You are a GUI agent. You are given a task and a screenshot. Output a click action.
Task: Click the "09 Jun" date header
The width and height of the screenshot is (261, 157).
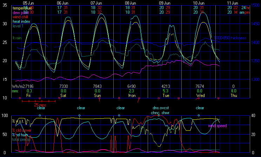(x=165, y=3)
